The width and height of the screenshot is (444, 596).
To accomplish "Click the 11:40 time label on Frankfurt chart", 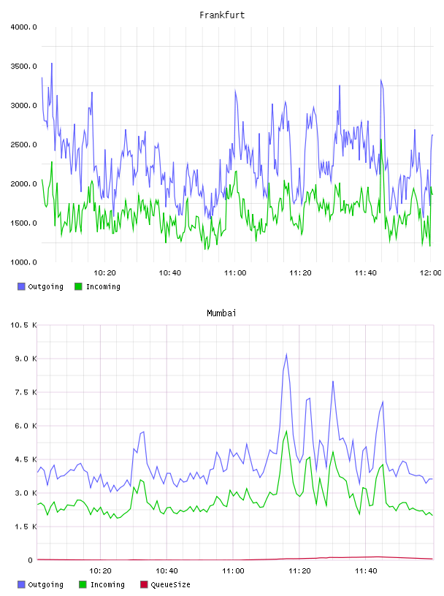I will [365, 272].
